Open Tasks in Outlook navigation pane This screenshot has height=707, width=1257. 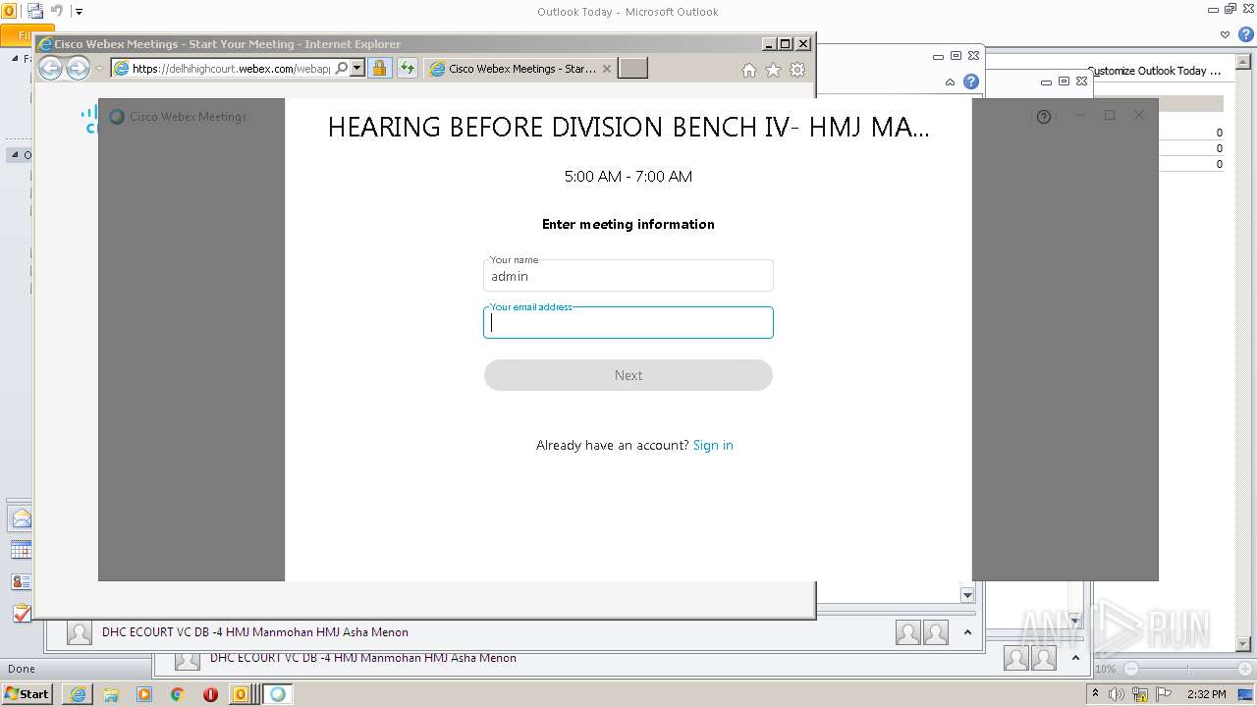click(x=21, y=613)
